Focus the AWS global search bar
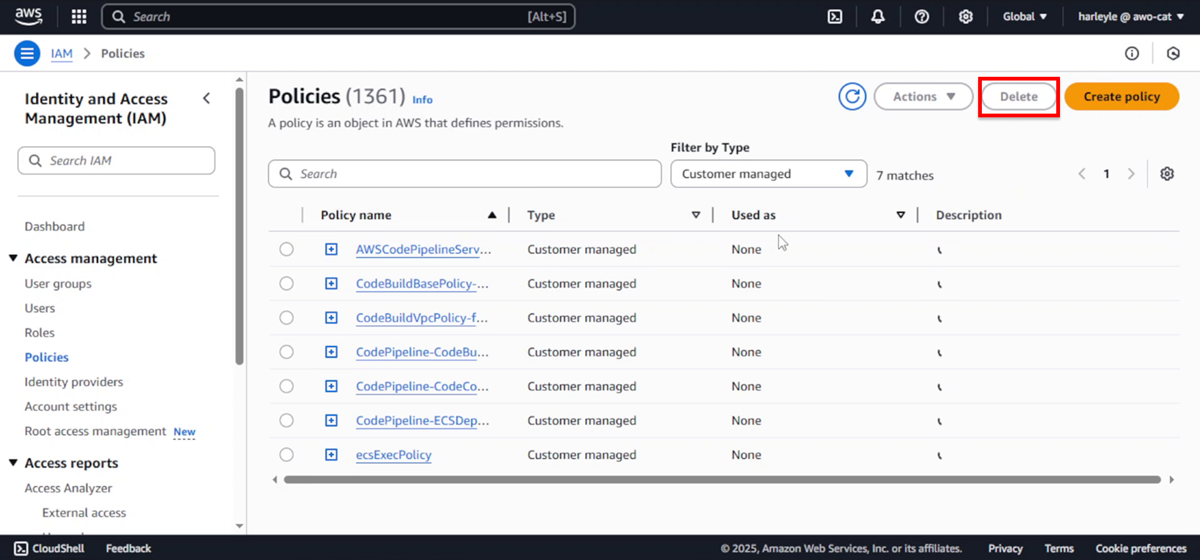This screenshot has height=560, width=1200. pyautogui.click(x=338, y=17)
